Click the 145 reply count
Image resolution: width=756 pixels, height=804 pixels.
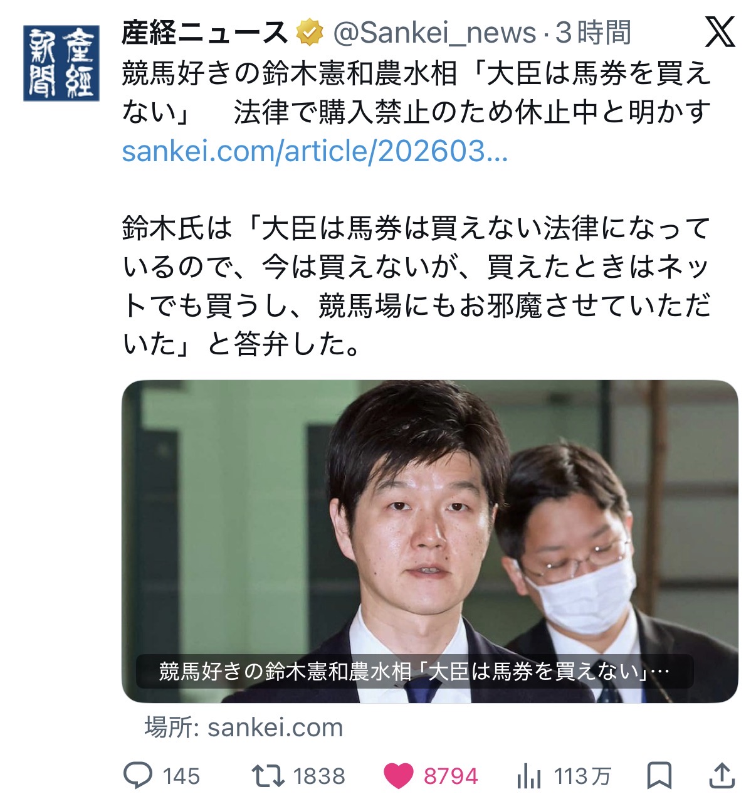click(181, 776)
